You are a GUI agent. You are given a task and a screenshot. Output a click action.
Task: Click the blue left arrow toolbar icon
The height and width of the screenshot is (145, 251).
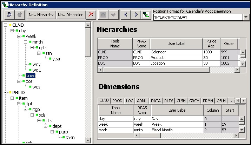[126, 15]
